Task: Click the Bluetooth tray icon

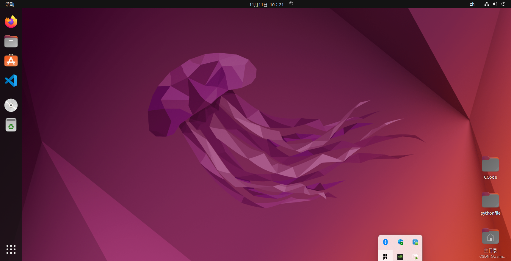Action: click(385, 242)
